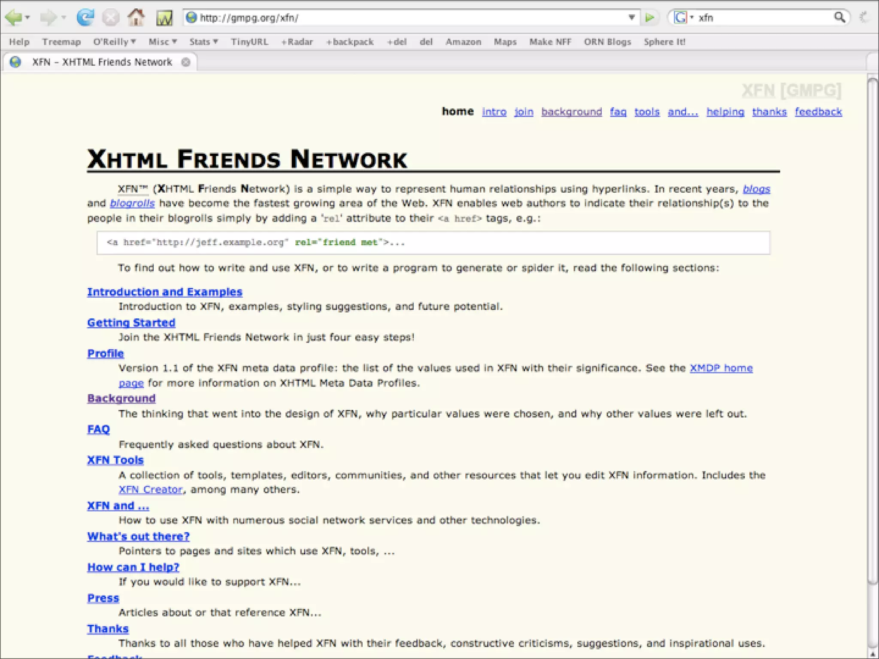Open the back button history arrow

point(27,18)
